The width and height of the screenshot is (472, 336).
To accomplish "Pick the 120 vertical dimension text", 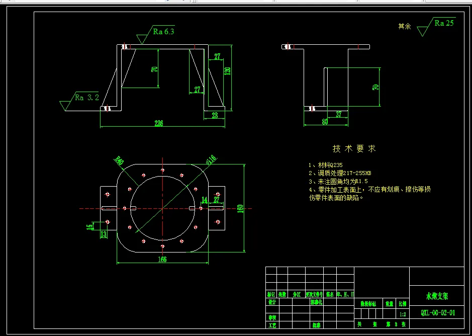I will click(227, 71).
